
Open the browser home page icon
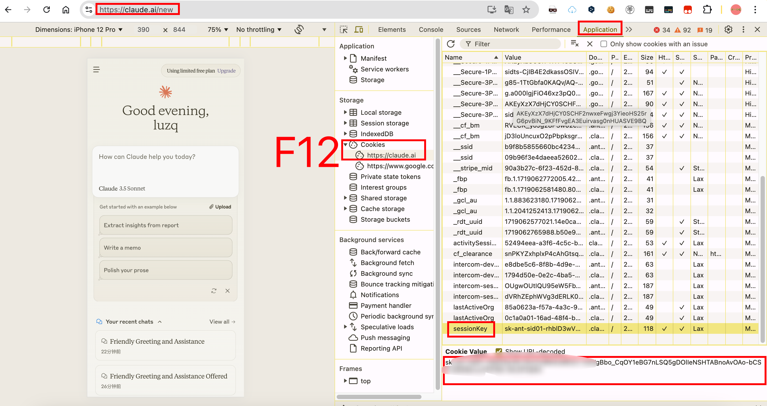pyautogui.click(x=66, y=10)
